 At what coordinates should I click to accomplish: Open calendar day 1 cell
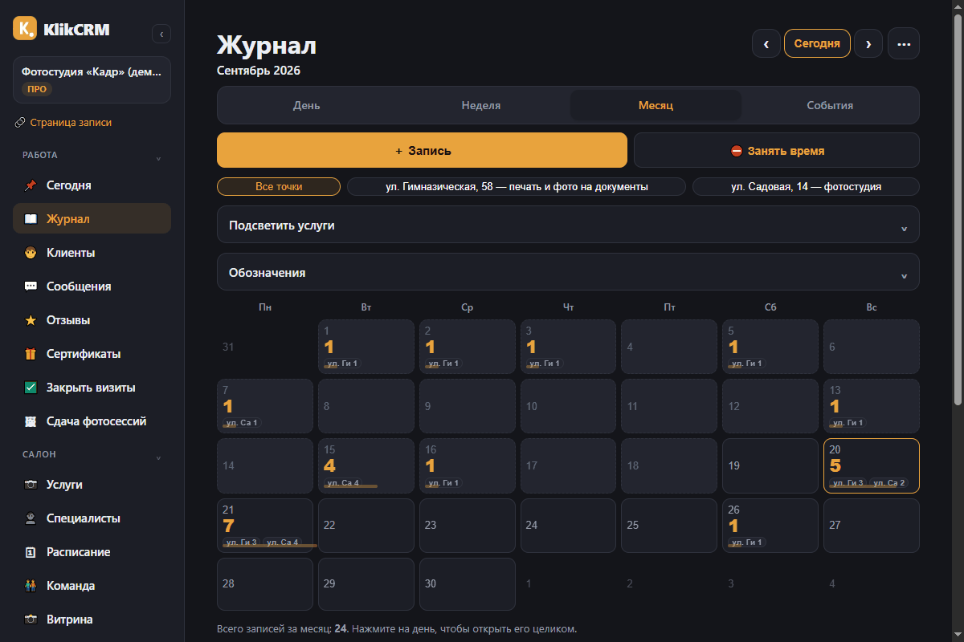click(366, 347)
